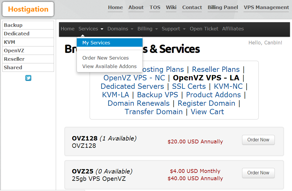The image size is (292, 191).
Task: Select View Available Addons menu entry
Action: [x=109, y=66]
